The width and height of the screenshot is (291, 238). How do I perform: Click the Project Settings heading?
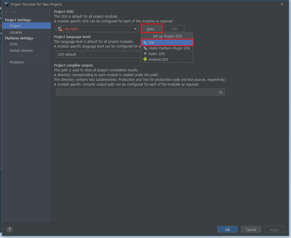tap(18, 20)
